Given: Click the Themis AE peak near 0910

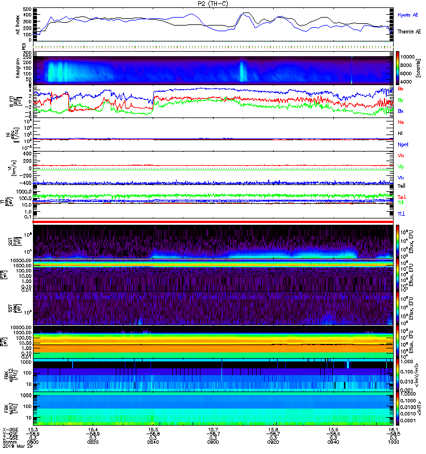Looking at the screenshot, I should click(246, 13).
